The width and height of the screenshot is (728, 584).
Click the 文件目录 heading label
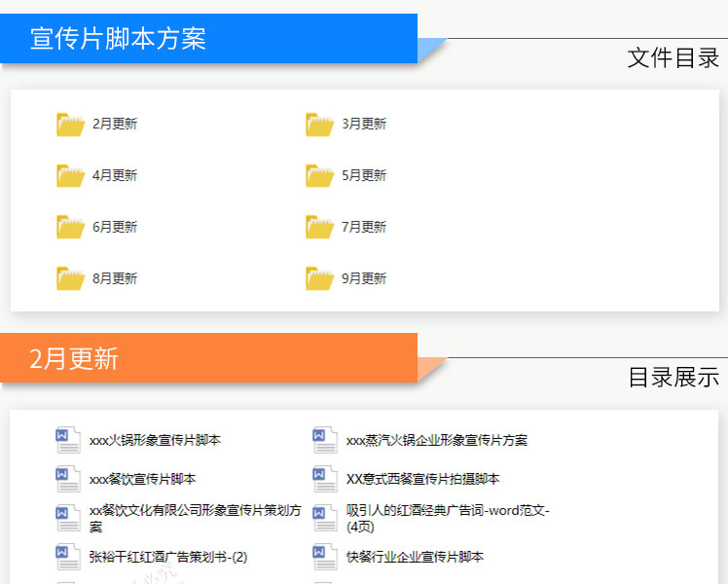pyautogui.click(x=673, y=58)
